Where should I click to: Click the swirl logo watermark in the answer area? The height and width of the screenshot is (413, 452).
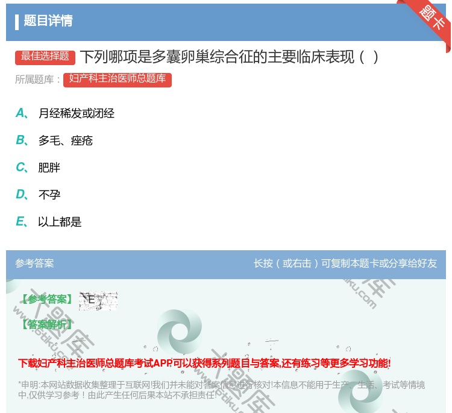click(179, 333)
